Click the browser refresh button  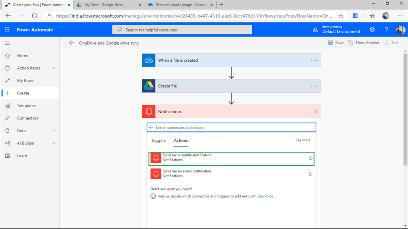pos(35,16)
